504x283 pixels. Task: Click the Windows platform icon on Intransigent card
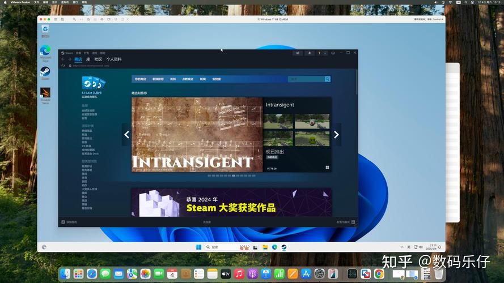pos(327,168)
